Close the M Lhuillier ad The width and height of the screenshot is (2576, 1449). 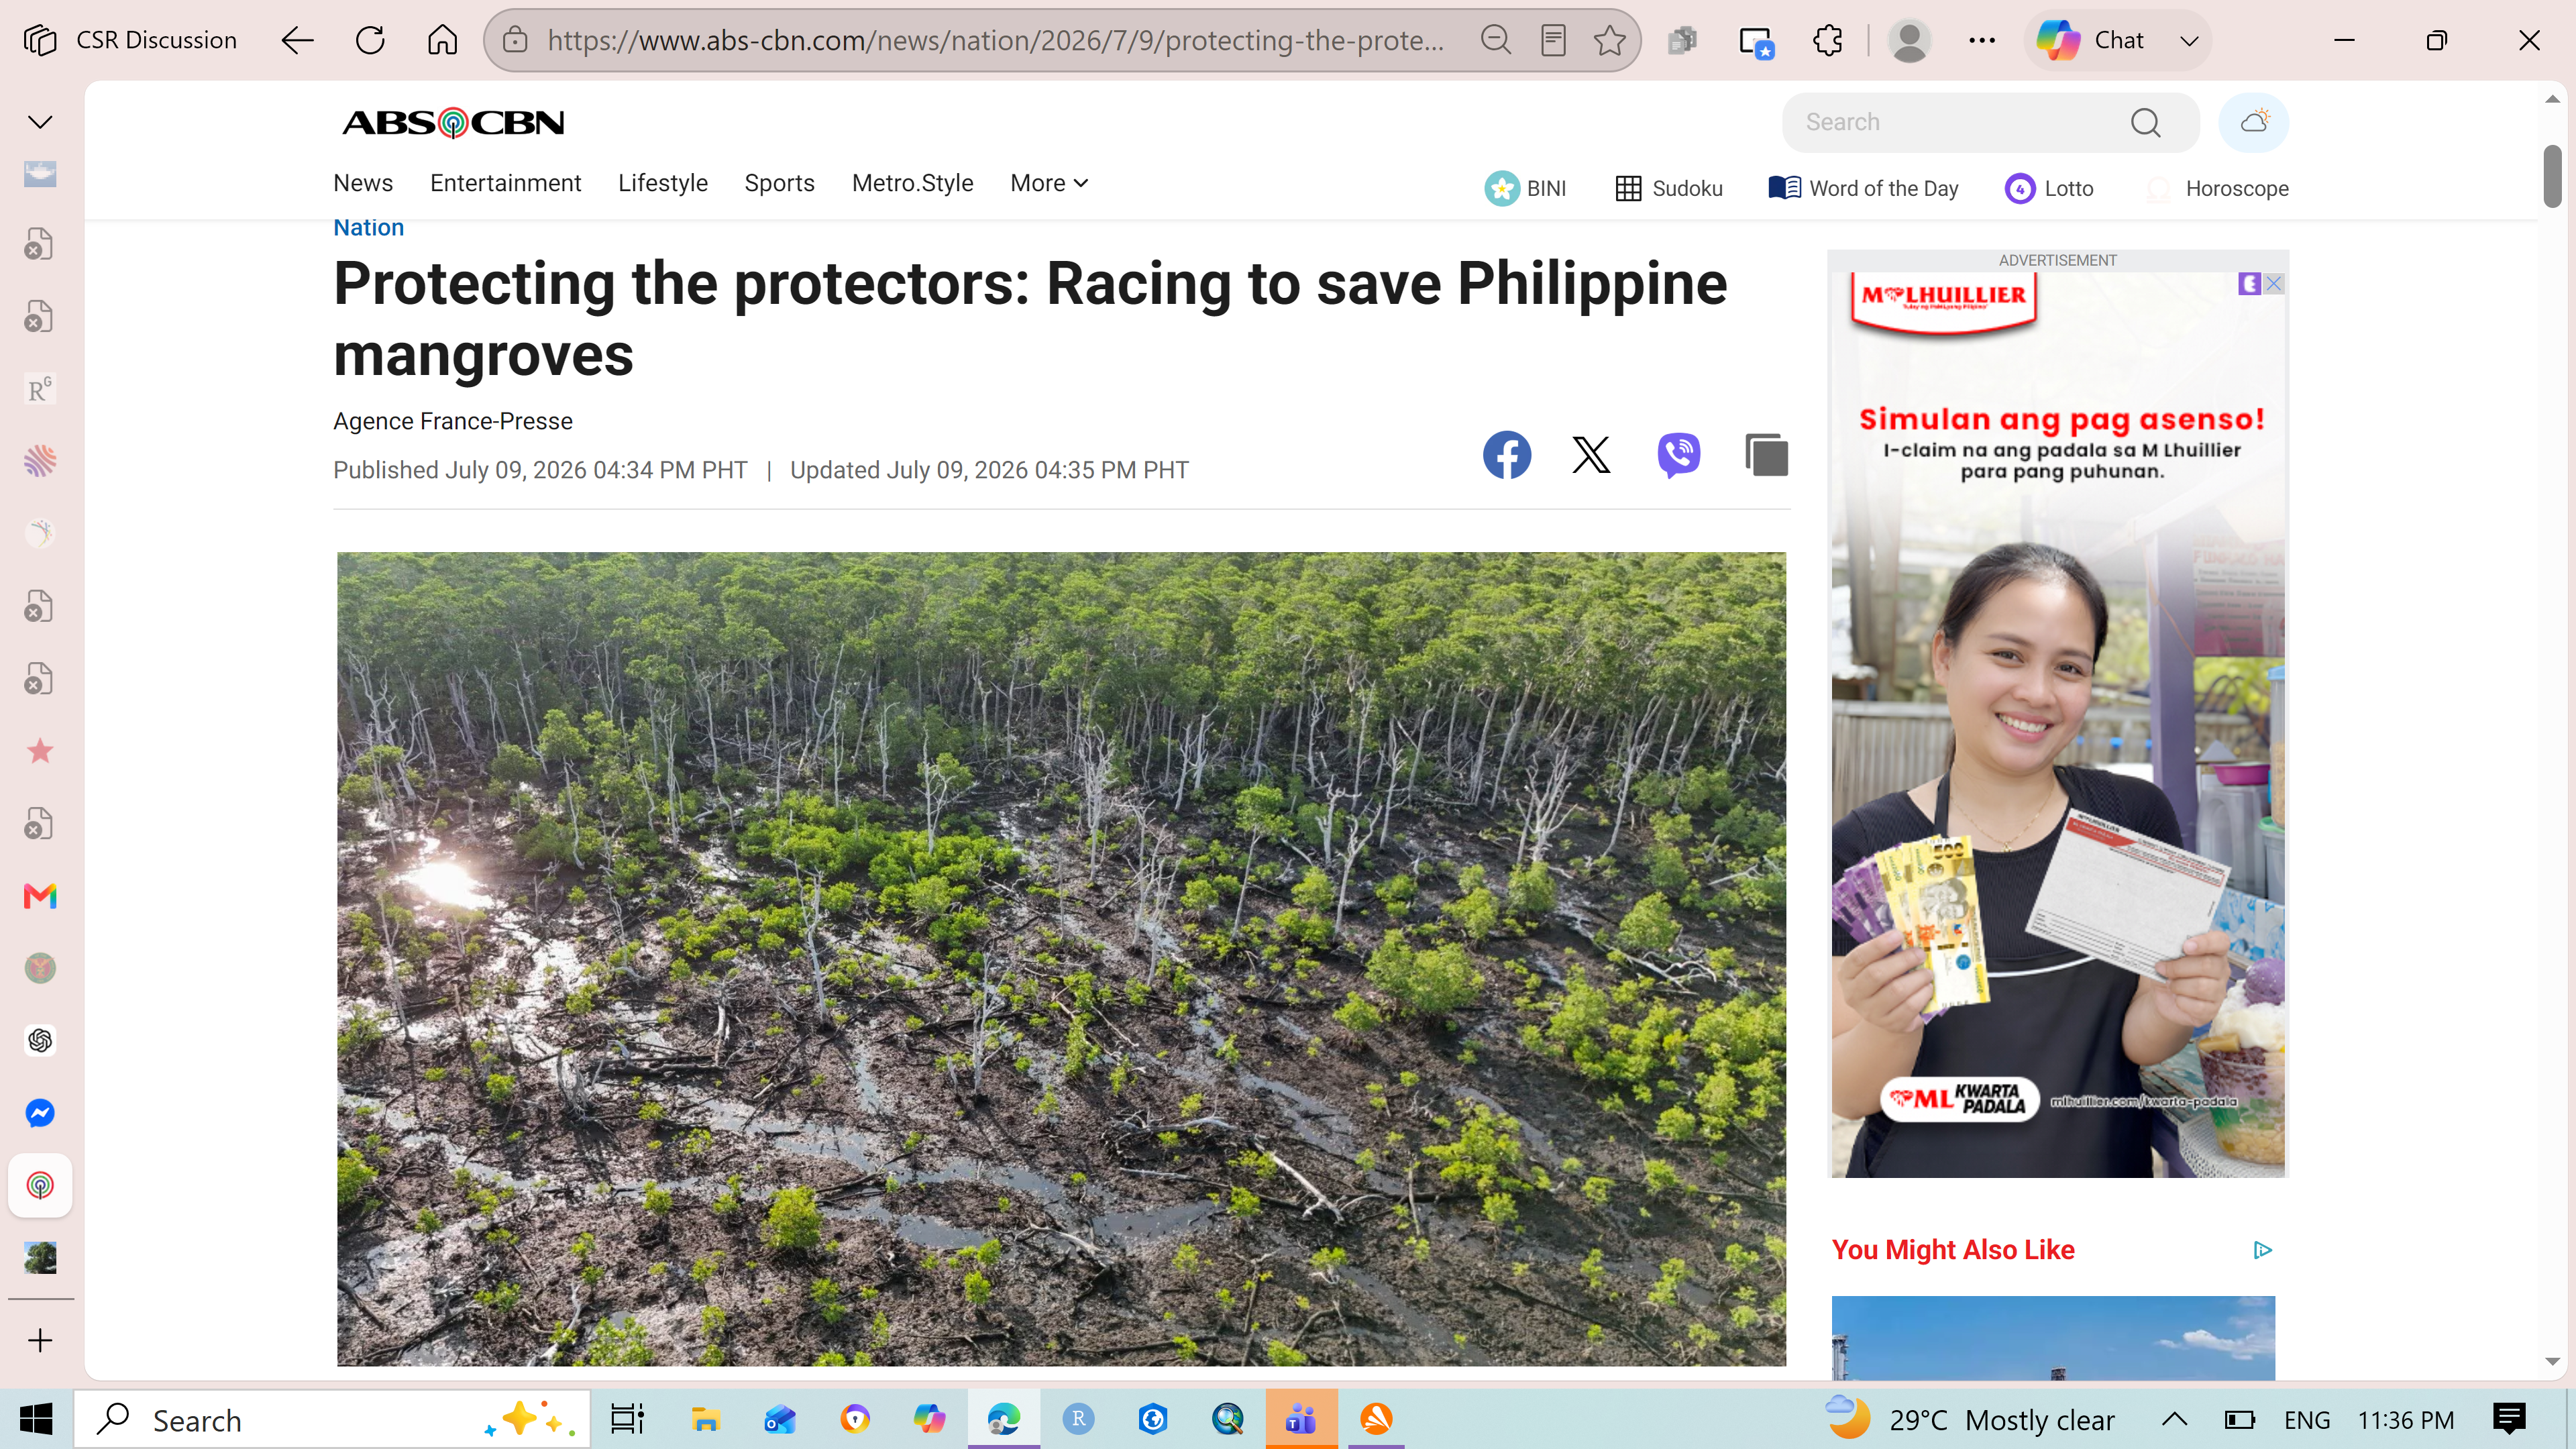pyautogui.click(x=2273, y=284)
